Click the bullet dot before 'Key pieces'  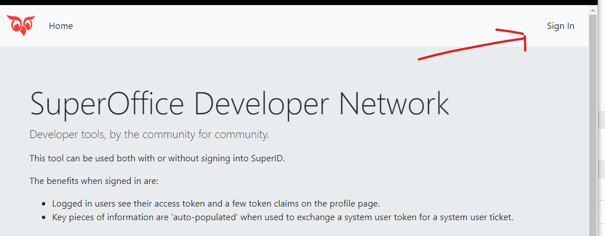click(x=44, y=217)
